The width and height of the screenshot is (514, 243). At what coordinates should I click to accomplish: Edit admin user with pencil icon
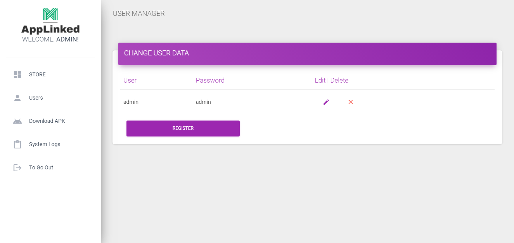326,102
